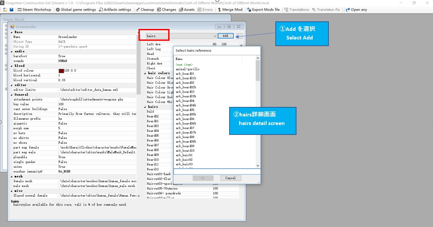Screen dimensions: 433x227
Task: Run the Cleanup tool
Action: (x=145, y=10)
